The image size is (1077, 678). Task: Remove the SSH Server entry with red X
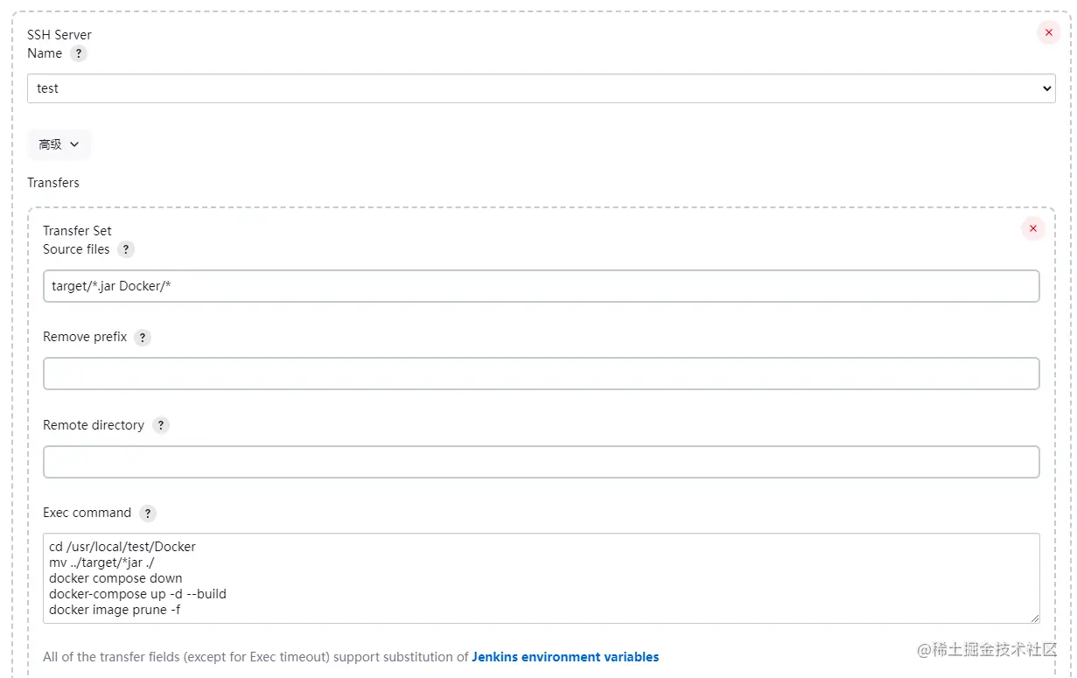(x=1048, y=32)
